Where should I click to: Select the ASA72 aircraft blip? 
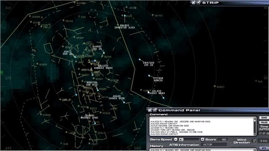click(75, 57)
